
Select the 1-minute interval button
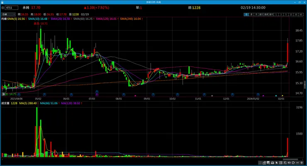click(x=276, y=14)
